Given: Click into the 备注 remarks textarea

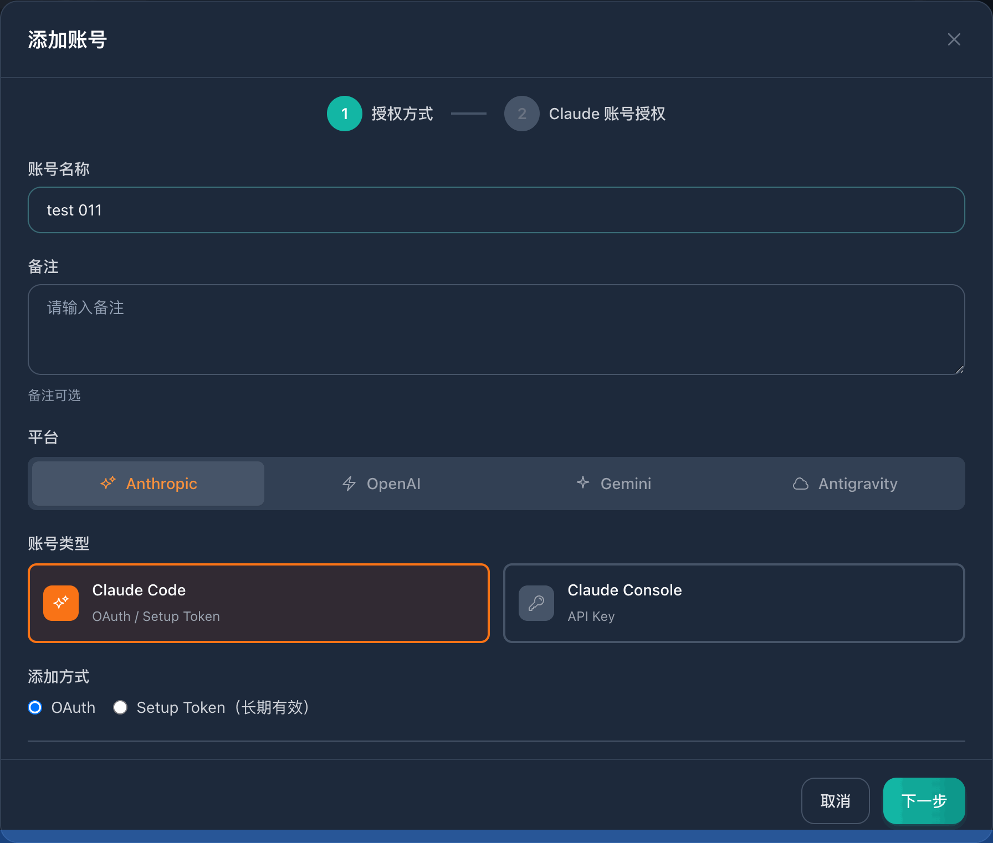Looking at the screenshot, I should coord(496,330).
